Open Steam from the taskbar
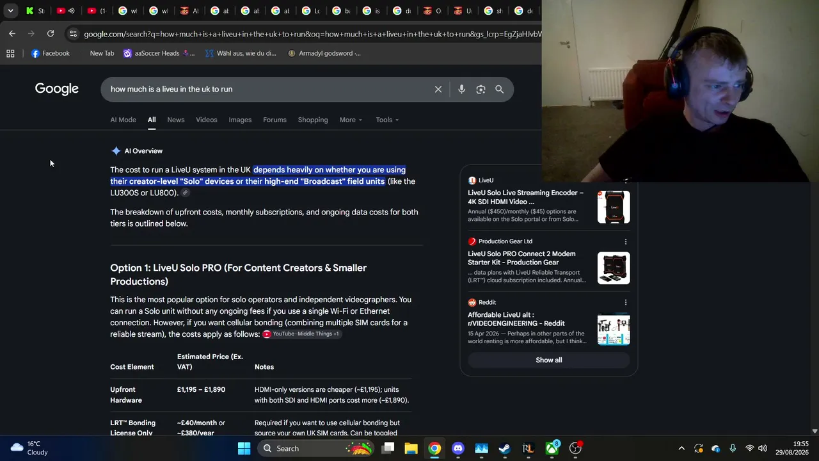This screenshot has width=819, height=461. [x=505, y=448]
